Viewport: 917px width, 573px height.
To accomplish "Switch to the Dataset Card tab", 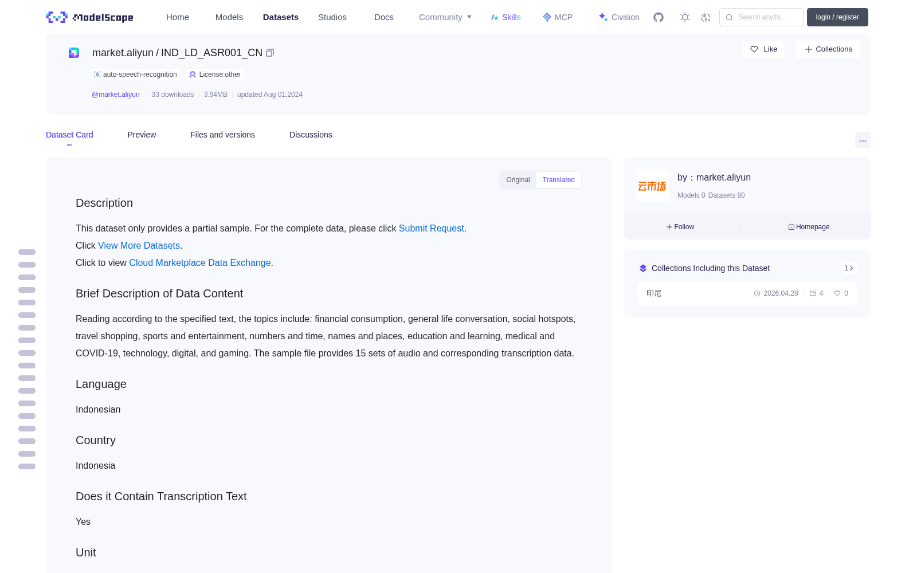I will pyautogui.click(x=69, y=135).
